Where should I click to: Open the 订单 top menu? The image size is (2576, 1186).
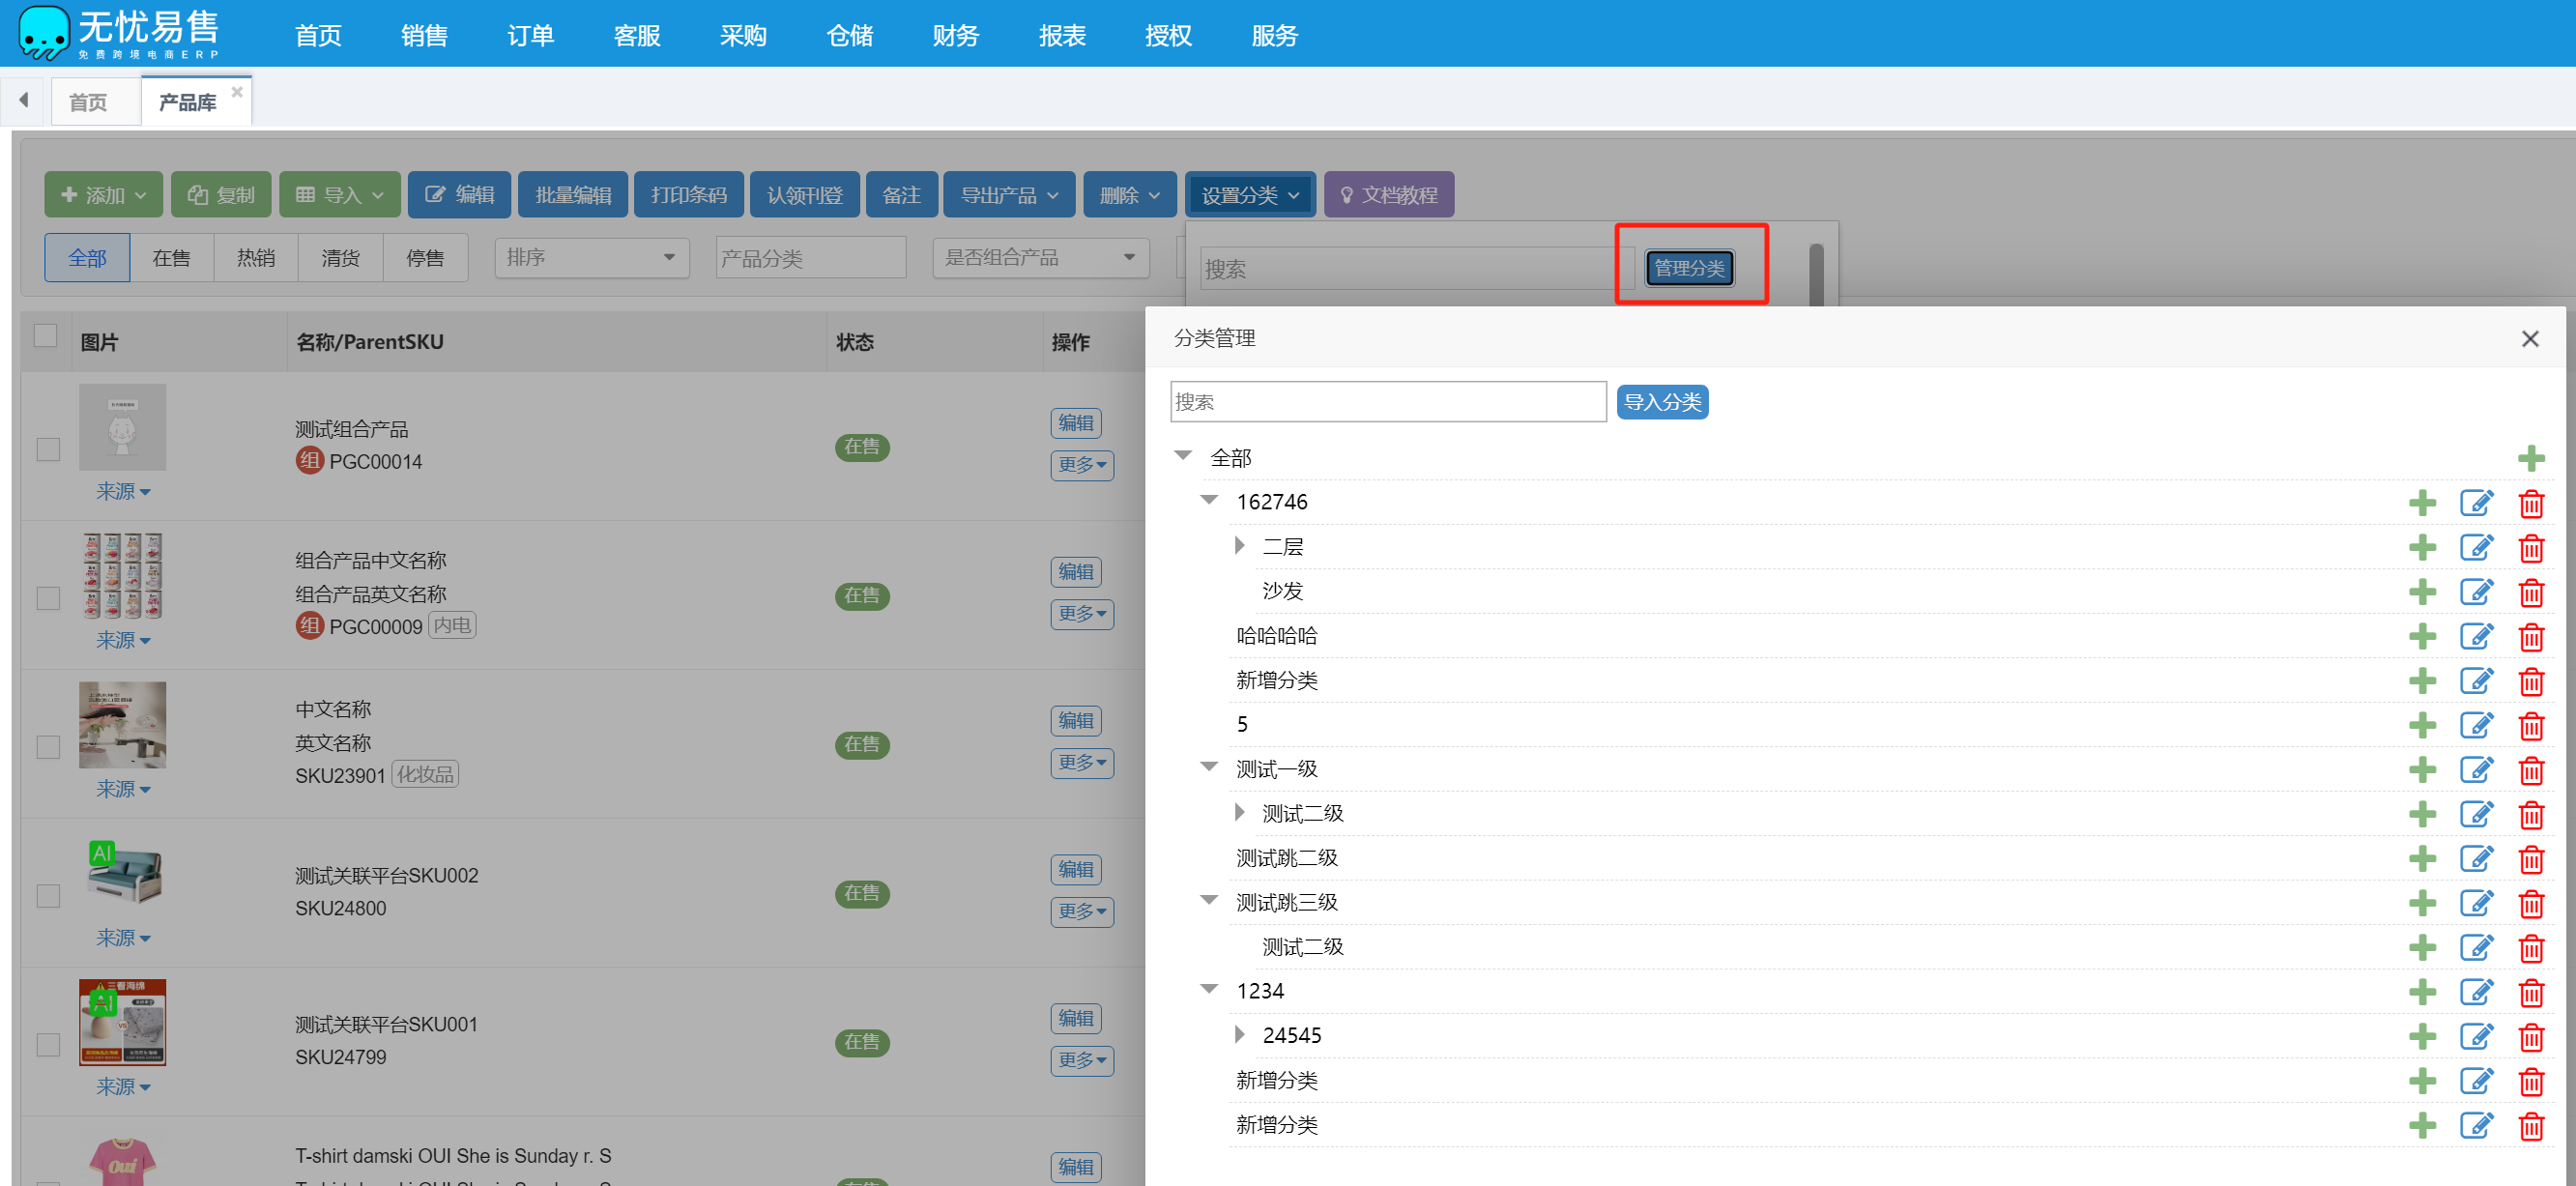(530, 36)
